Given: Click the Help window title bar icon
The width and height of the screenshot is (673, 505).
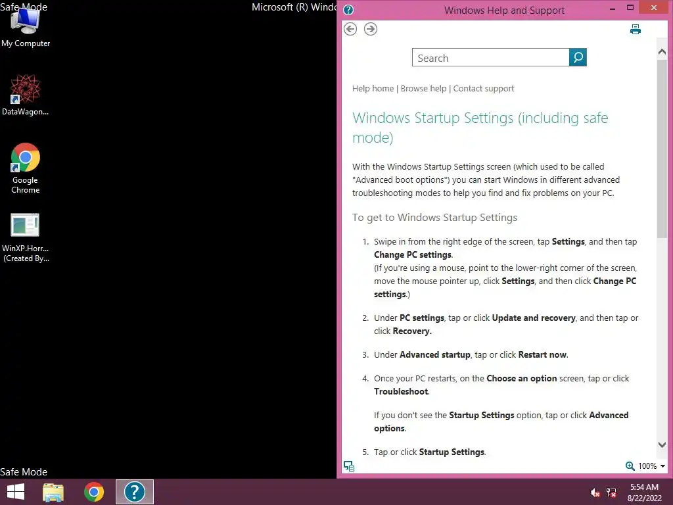Looking at the screenshot, I should tap(348, 10).
